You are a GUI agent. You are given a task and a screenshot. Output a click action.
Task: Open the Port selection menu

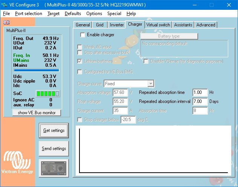point(29,14)
